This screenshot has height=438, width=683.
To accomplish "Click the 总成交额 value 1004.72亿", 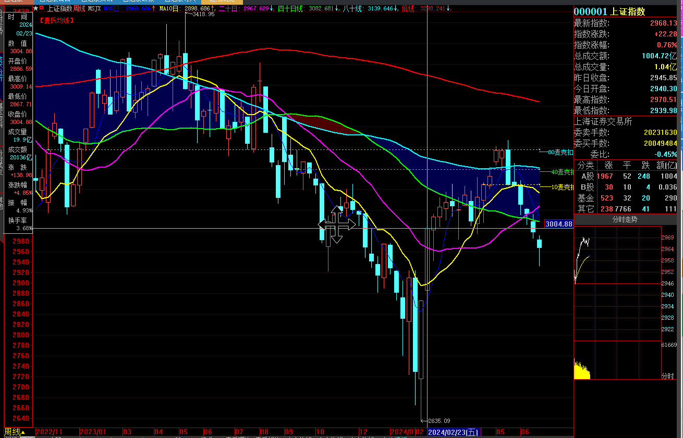I will (660, 56).
